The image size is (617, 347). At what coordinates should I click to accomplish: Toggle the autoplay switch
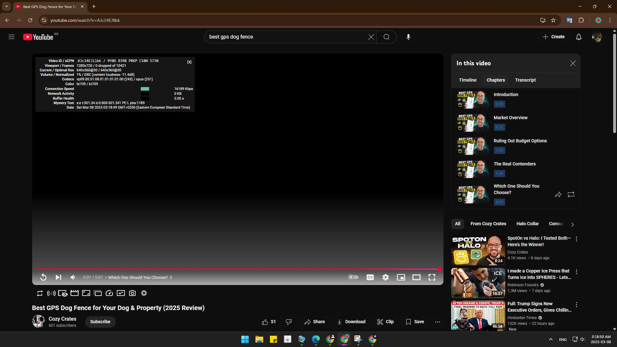pos(353,277)
